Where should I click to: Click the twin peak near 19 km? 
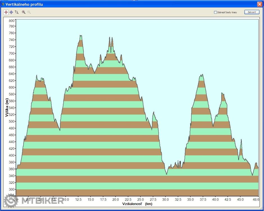111,38
